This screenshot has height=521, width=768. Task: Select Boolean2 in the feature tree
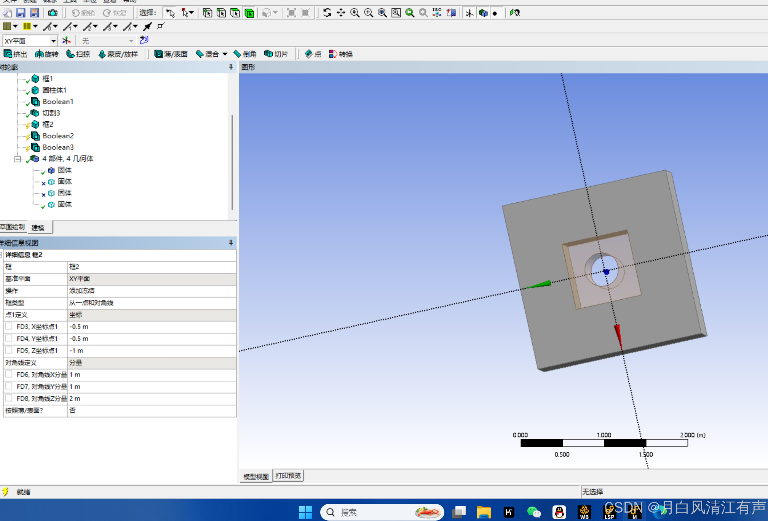(58, 136)
